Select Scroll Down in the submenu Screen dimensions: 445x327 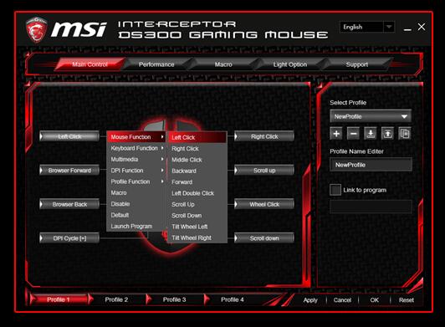coord(197,216)
